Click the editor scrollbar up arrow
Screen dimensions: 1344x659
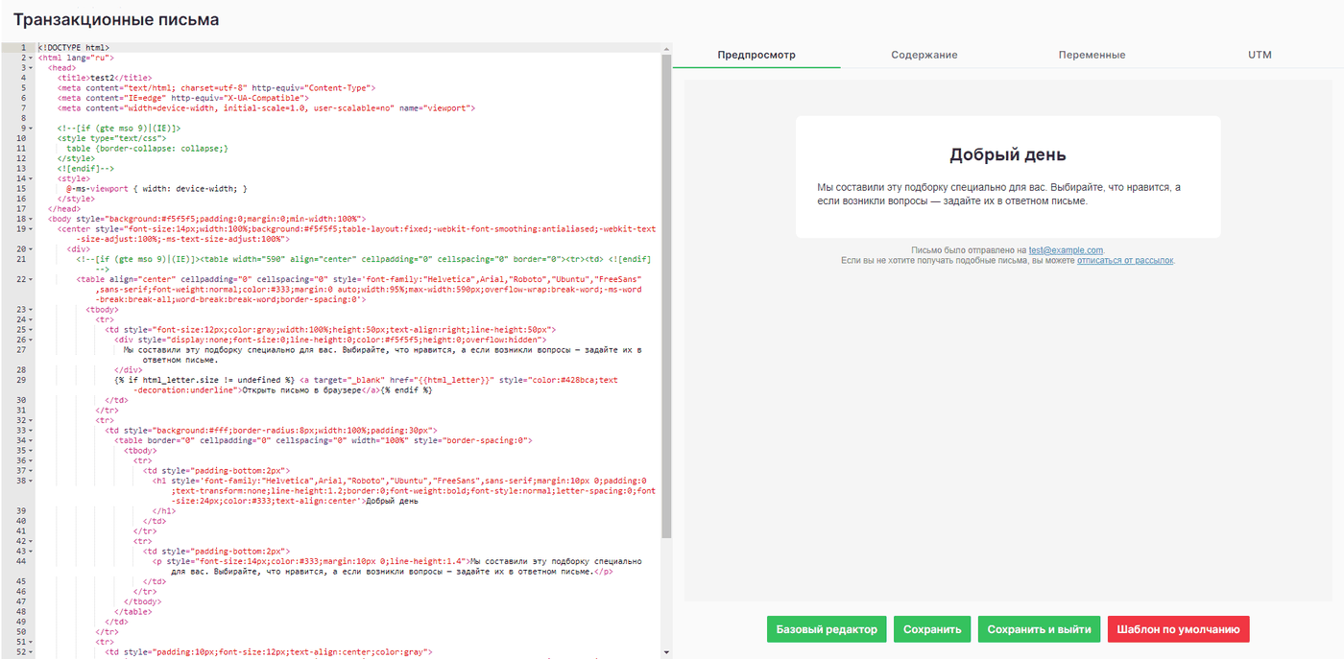[x=666, y=47]
